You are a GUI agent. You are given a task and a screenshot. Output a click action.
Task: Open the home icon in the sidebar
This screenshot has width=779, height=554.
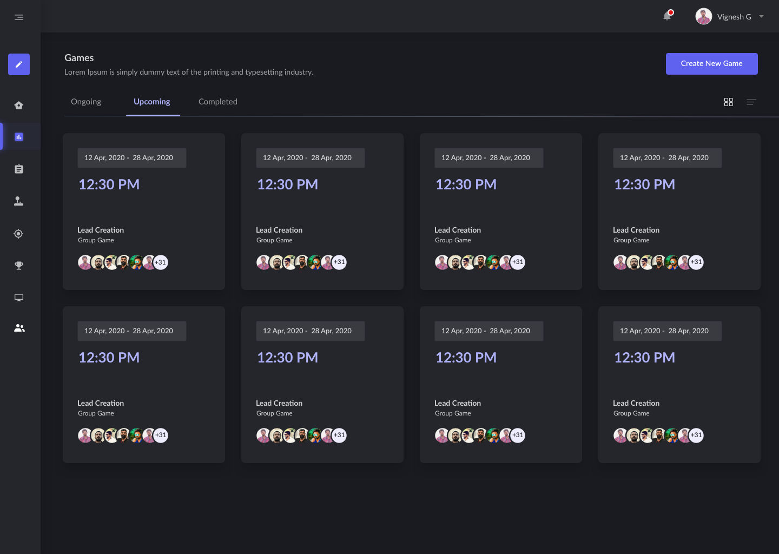(19, 105)
